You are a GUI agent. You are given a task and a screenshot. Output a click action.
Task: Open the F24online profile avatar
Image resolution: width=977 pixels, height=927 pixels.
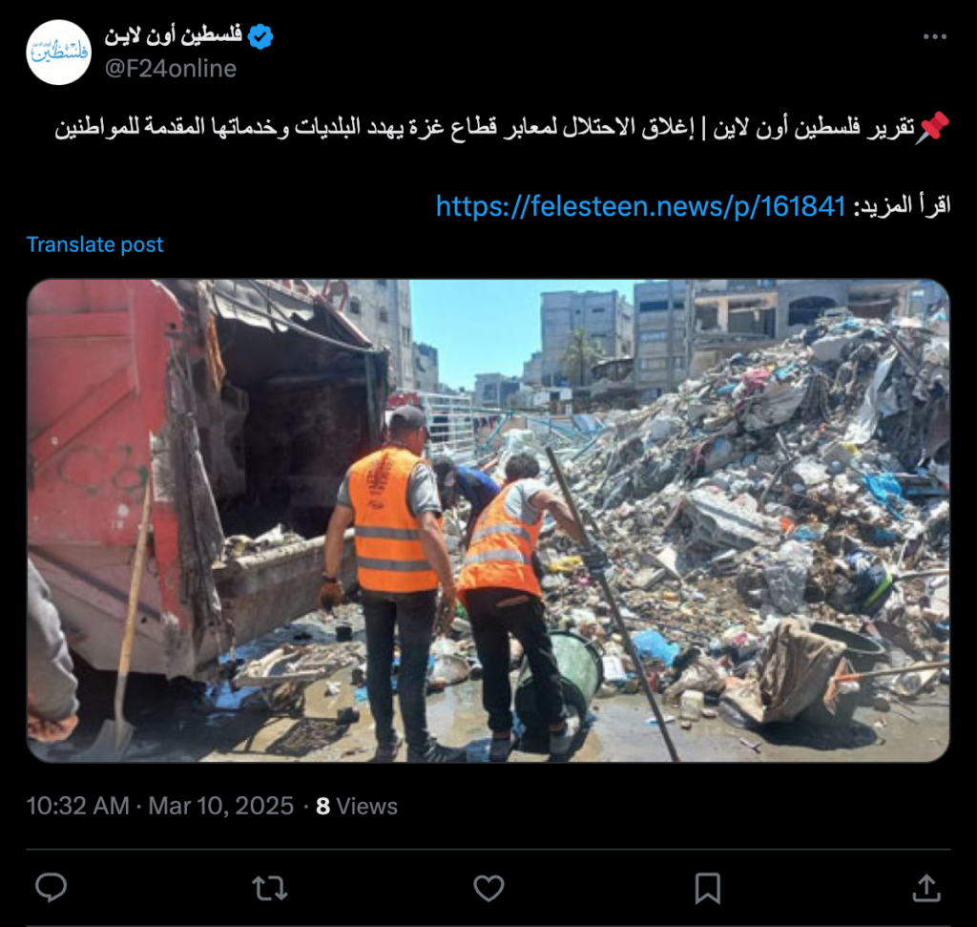pyautogui.click(x=58, y=53)
